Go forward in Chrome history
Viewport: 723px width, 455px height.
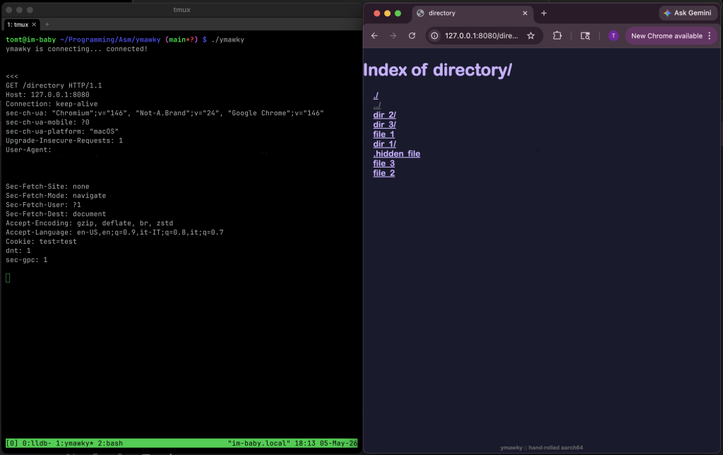(393, 36)
